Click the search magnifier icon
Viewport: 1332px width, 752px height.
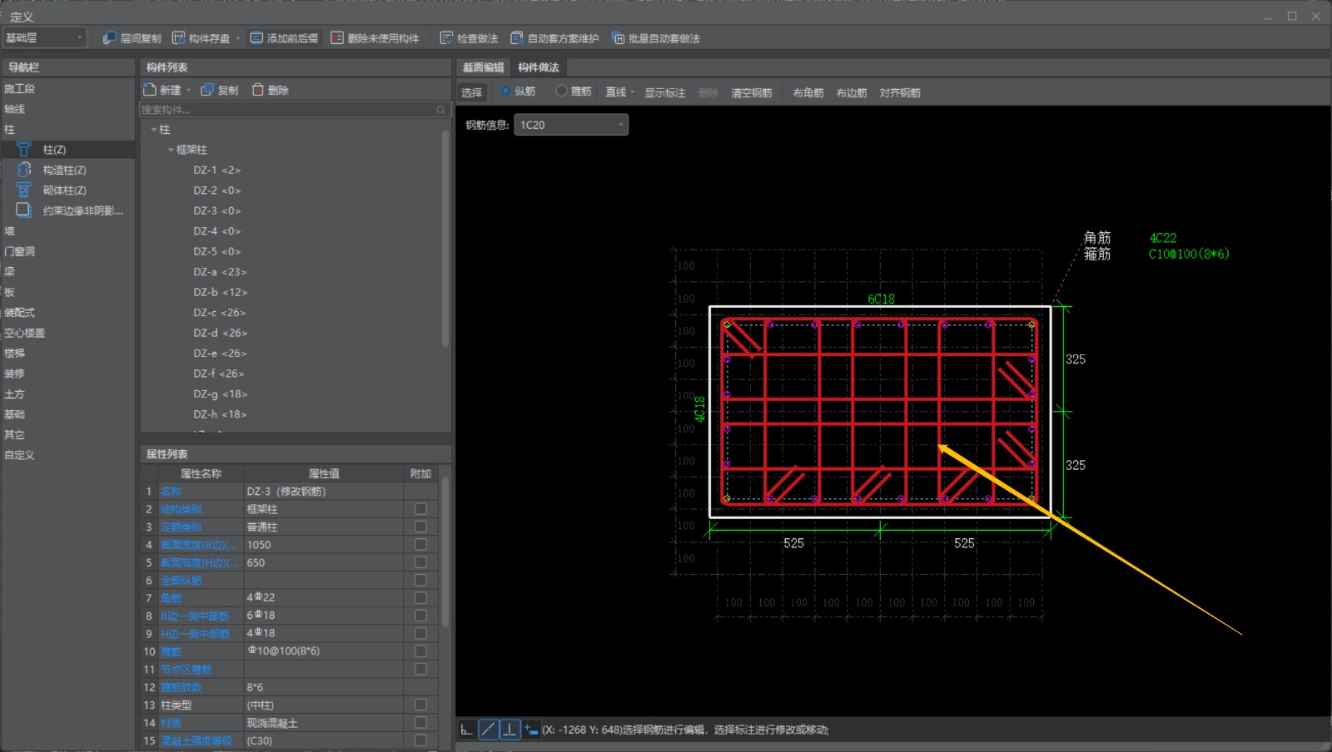pos(441,110)
